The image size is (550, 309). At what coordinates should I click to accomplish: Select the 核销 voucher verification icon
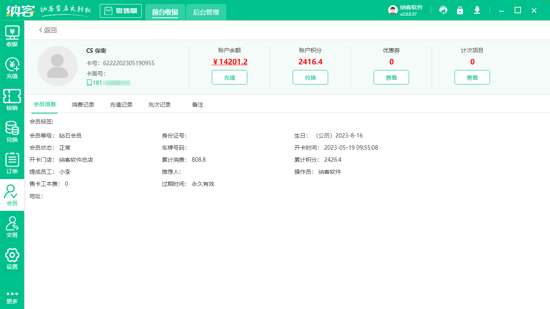point(12,100)
